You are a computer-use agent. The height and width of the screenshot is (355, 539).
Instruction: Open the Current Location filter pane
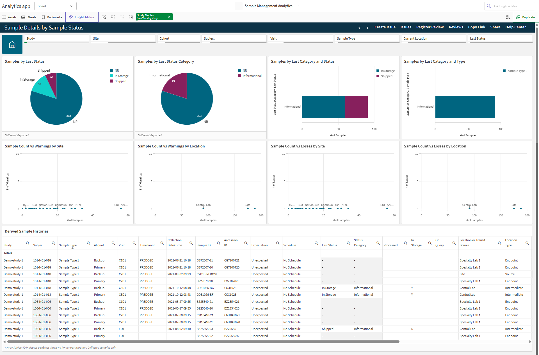434,39
